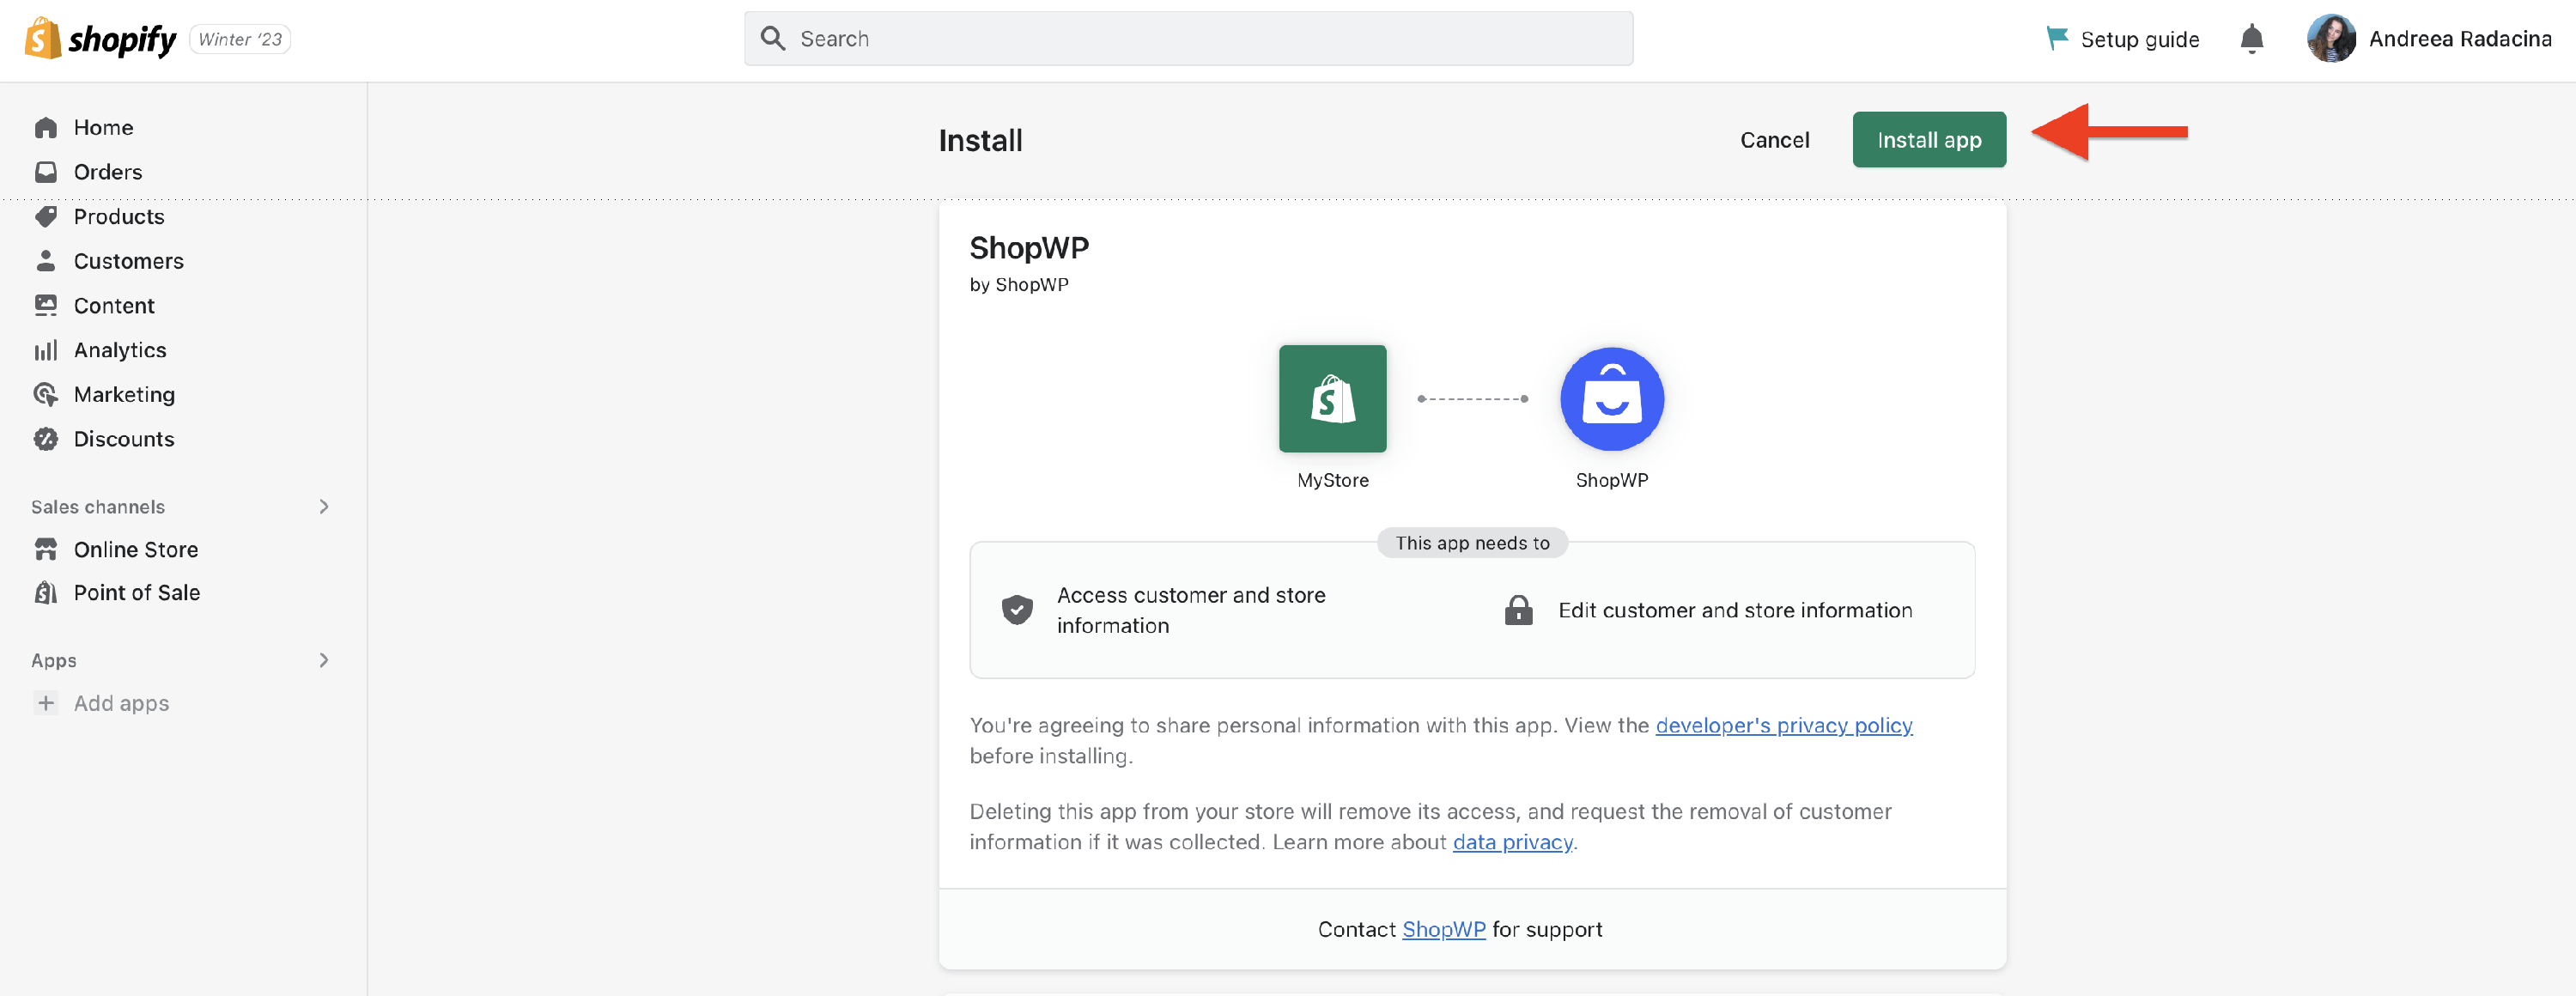Click the ShopWP blue bag logo
Viewport: 2576px width, 996px height.
[x=1611, y=399]
